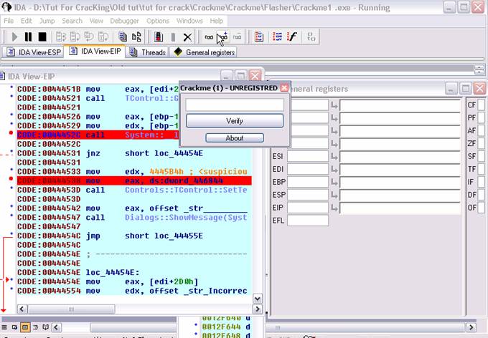The image size is (488, 338).
Task: Click the bottom-left pane horizontal scrollbar thumb
Action: 133,327
